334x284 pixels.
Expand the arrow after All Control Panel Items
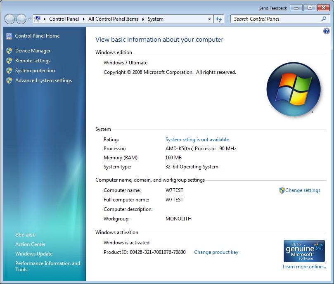(x=144, y=19)
